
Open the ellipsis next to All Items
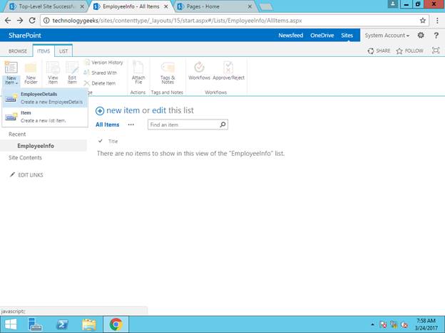(x=131, y=125)
